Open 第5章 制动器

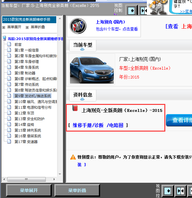click(25, 73)
